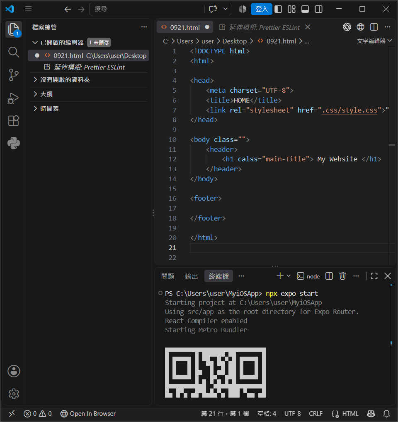Click line and column indicator in status bar

[225, 414]
